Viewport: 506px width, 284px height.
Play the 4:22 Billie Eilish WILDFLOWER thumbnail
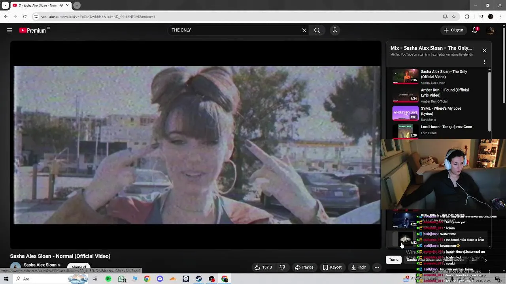405,221
